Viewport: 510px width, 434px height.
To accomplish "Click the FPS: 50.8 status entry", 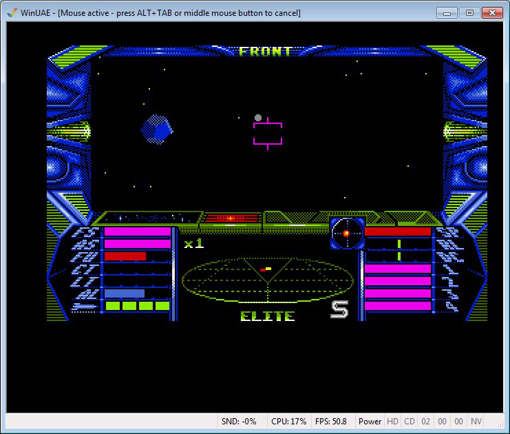I will 331,422.
